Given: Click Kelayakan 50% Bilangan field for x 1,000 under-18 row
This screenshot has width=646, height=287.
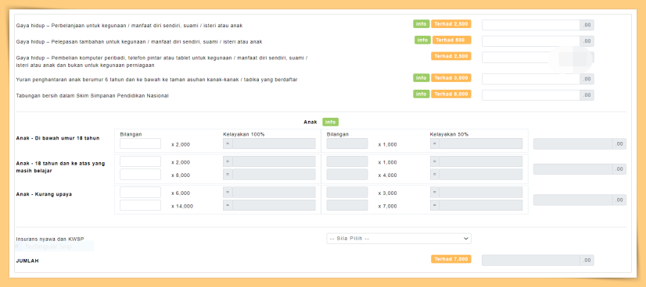Looking at the screenshot, I should point(347,143).
